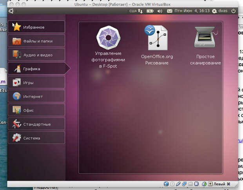Open the mail envelope messaging menu

169,11
